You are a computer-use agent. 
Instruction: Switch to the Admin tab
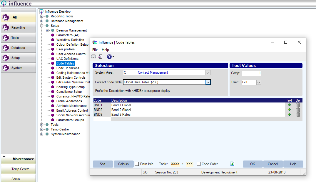coord(18,178)
